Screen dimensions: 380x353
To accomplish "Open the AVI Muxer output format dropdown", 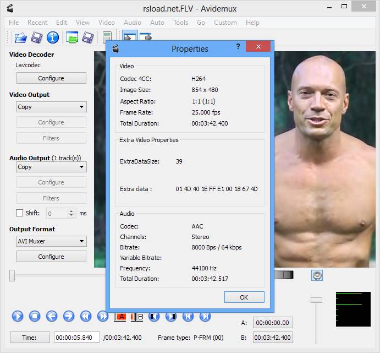I will click(x=51, y=241).
